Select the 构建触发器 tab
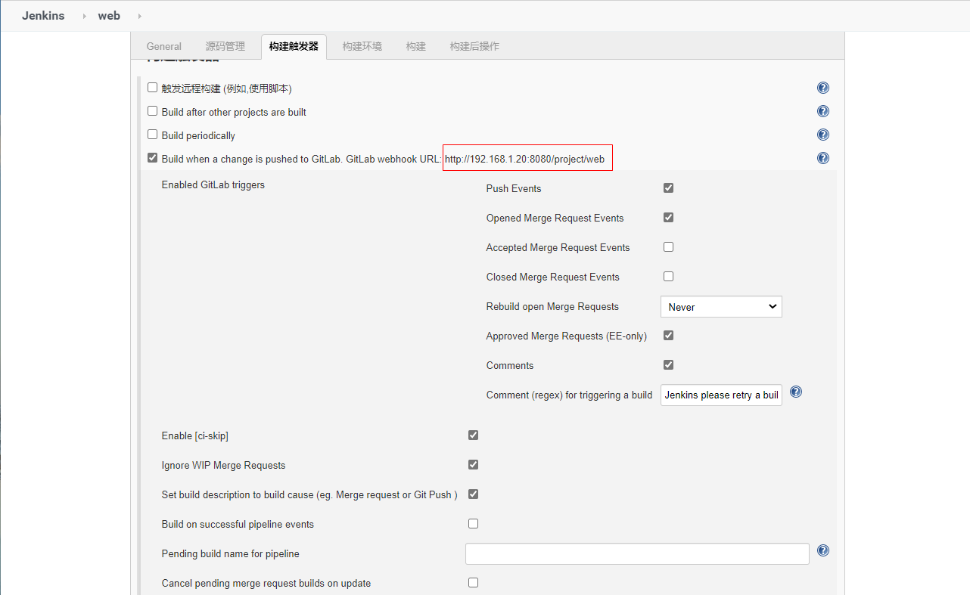This screenshot has height=595, width=970. [x=294, y=46]
